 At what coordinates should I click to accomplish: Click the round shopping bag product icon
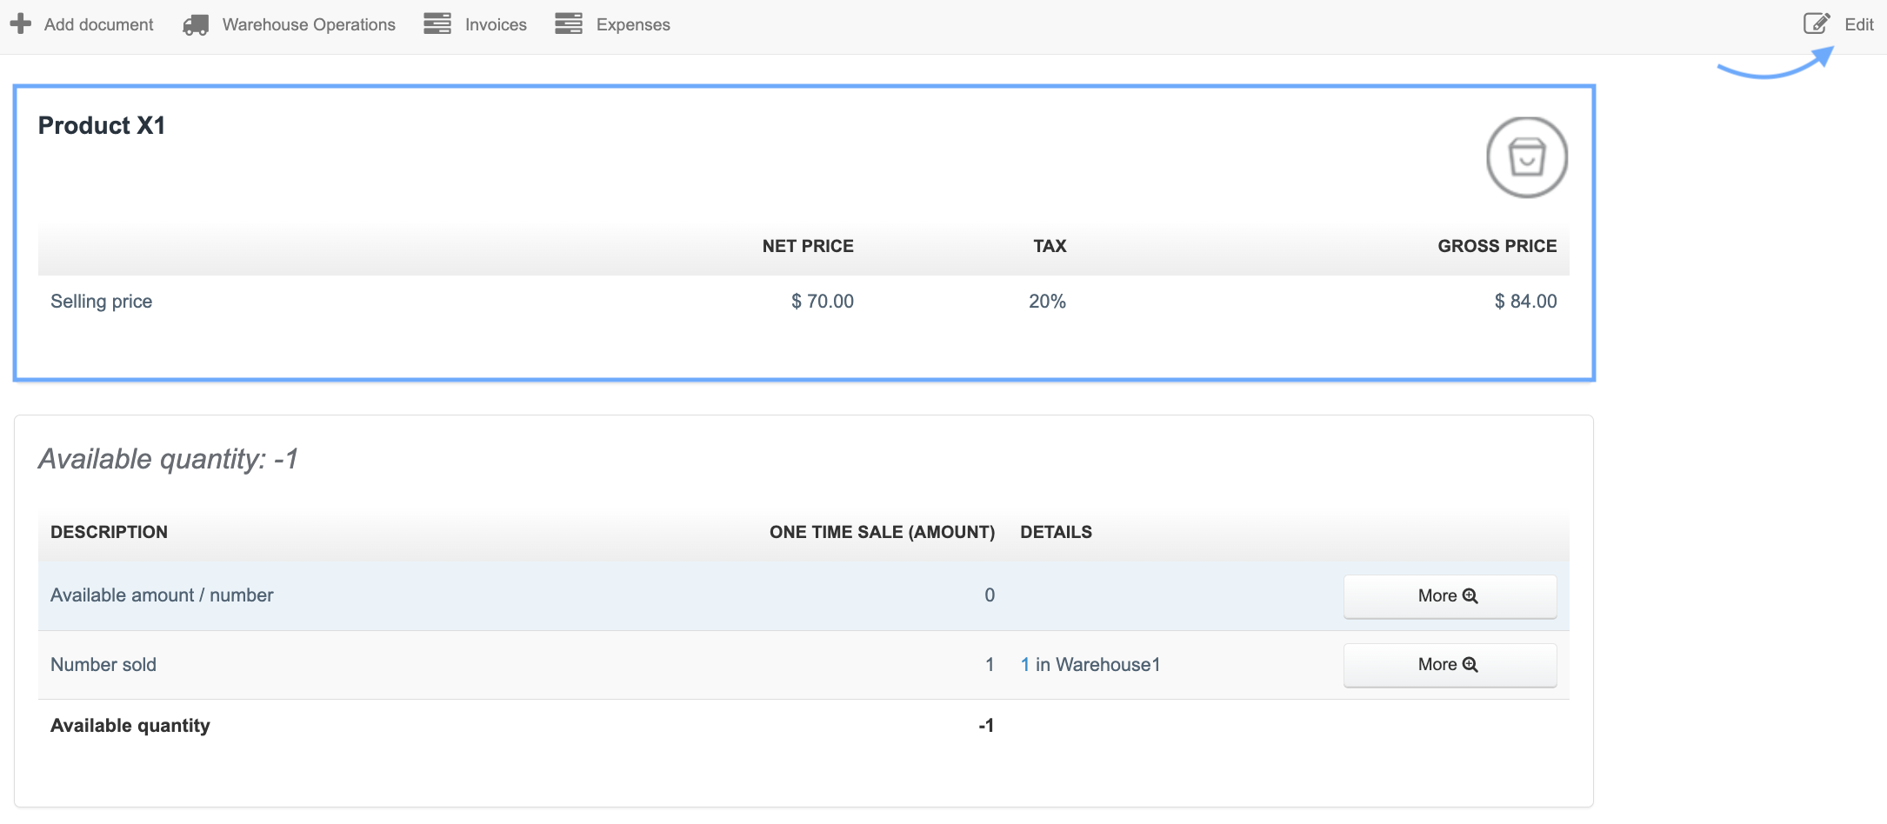(1526, 157)
